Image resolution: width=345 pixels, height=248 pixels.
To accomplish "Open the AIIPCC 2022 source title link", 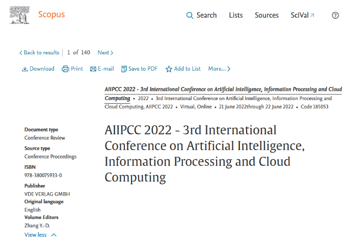I will (223, 89).
